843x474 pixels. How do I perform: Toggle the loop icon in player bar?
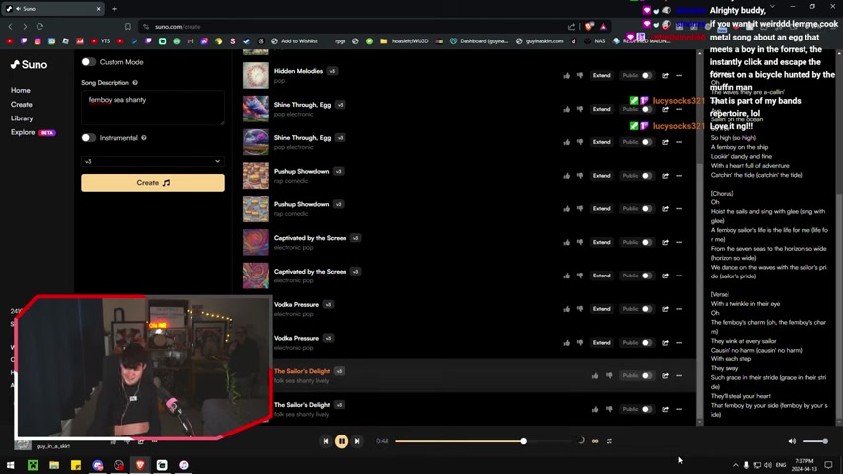[595, 441]
